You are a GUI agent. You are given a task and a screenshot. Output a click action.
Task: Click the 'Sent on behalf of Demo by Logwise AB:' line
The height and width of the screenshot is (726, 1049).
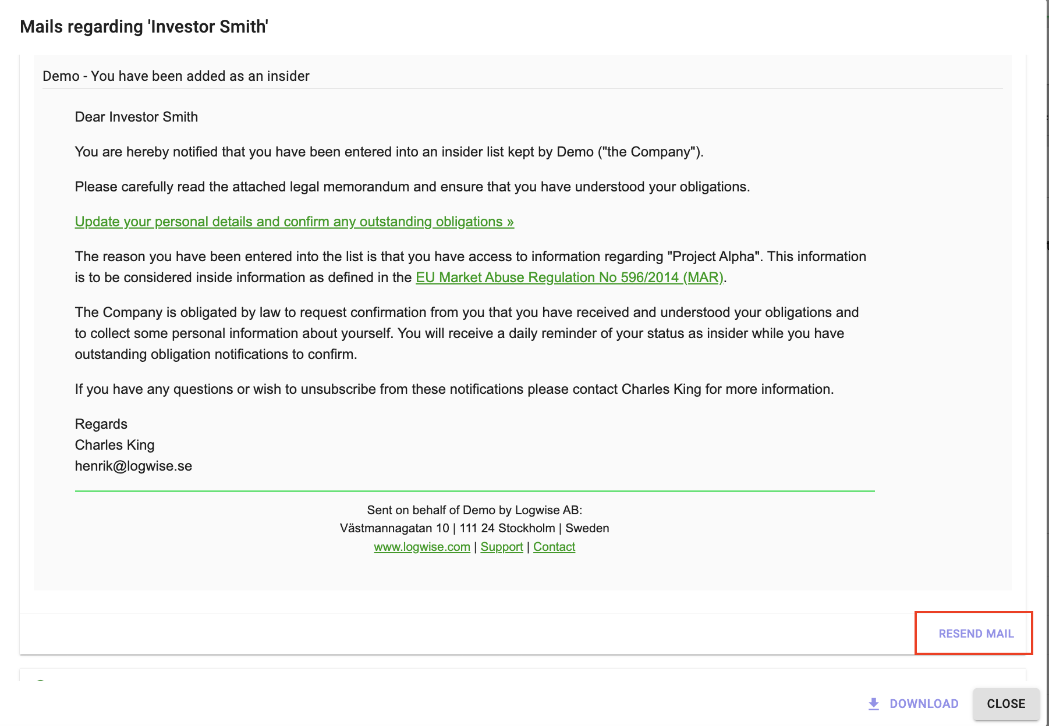pyautogui.click(x=474, y=510)
